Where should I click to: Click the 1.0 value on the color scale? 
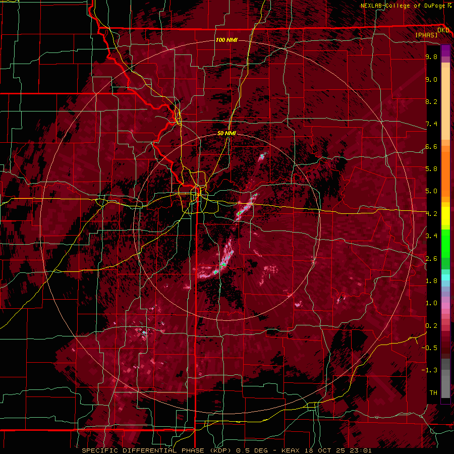431,303
